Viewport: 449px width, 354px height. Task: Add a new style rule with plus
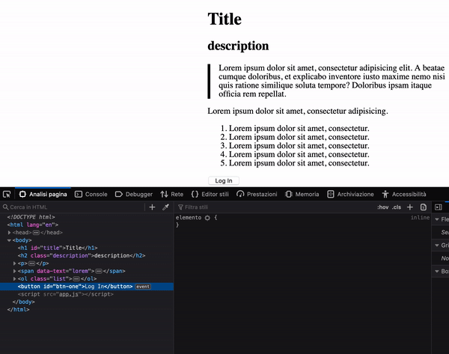click(410, 207)
